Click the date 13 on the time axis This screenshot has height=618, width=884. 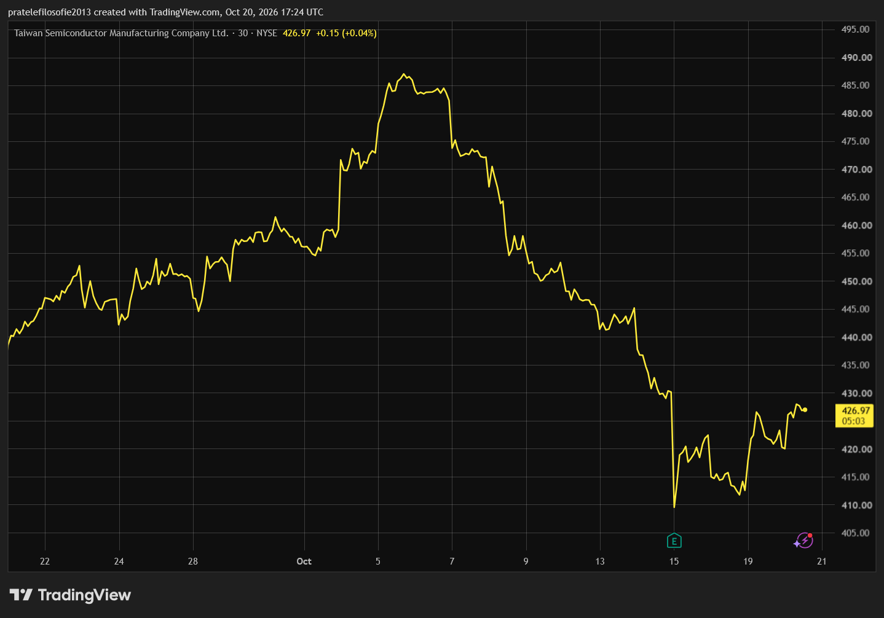pos(600,561)
